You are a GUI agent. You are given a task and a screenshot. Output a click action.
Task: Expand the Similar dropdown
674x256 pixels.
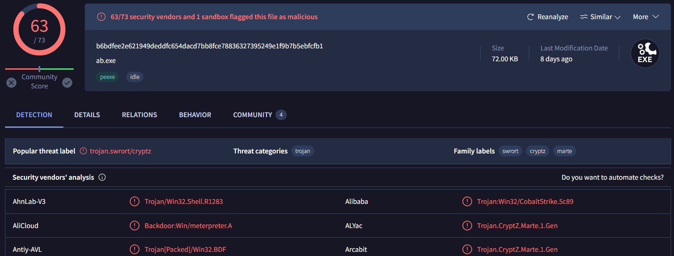click(601, 17)
